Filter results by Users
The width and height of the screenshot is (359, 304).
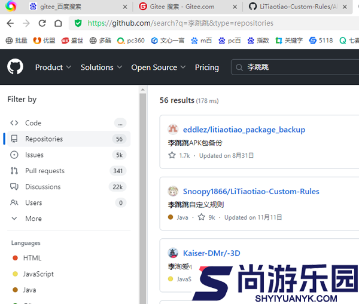69,202
